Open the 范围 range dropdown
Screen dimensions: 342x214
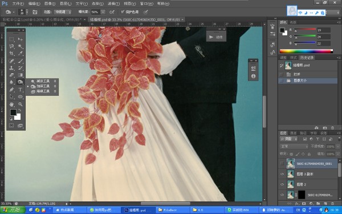point(63,12)
